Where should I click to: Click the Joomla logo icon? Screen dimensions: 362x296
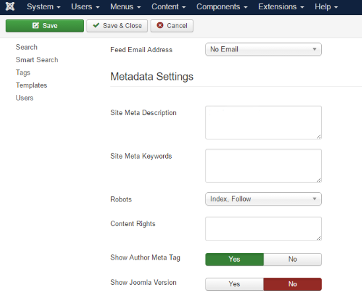[10, 7]
